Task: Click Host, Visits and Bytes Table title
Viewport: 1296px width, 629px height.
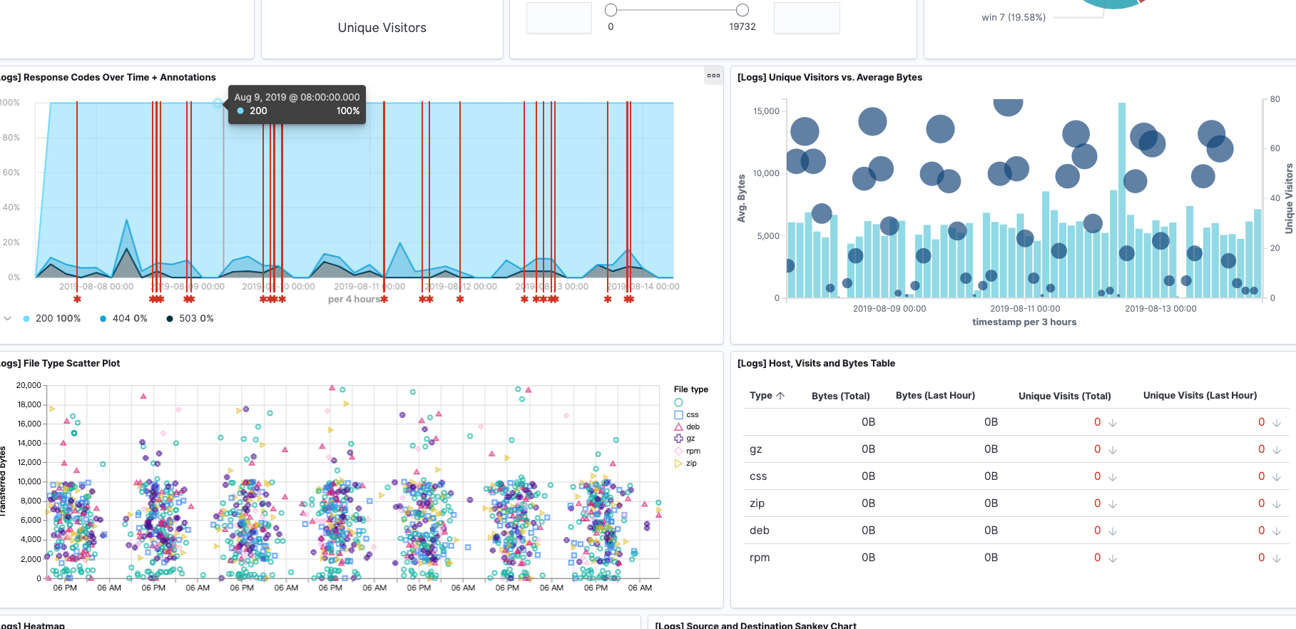Action: pos(816,363)
